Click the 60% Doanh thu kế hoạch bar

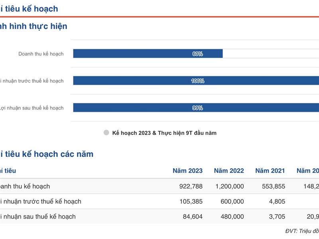(148, 54)
